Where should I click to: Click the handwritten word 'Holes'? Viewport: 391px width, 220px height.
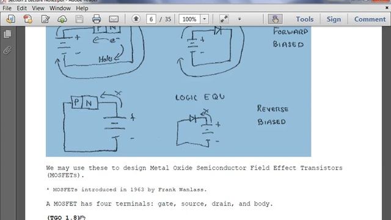tap(106, 59)
